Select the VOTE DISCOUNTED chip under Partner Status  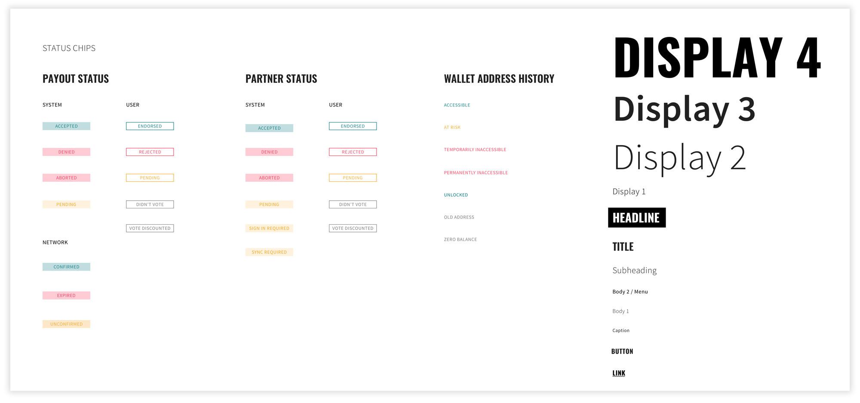pyautogui.click(x=353, y=228)
